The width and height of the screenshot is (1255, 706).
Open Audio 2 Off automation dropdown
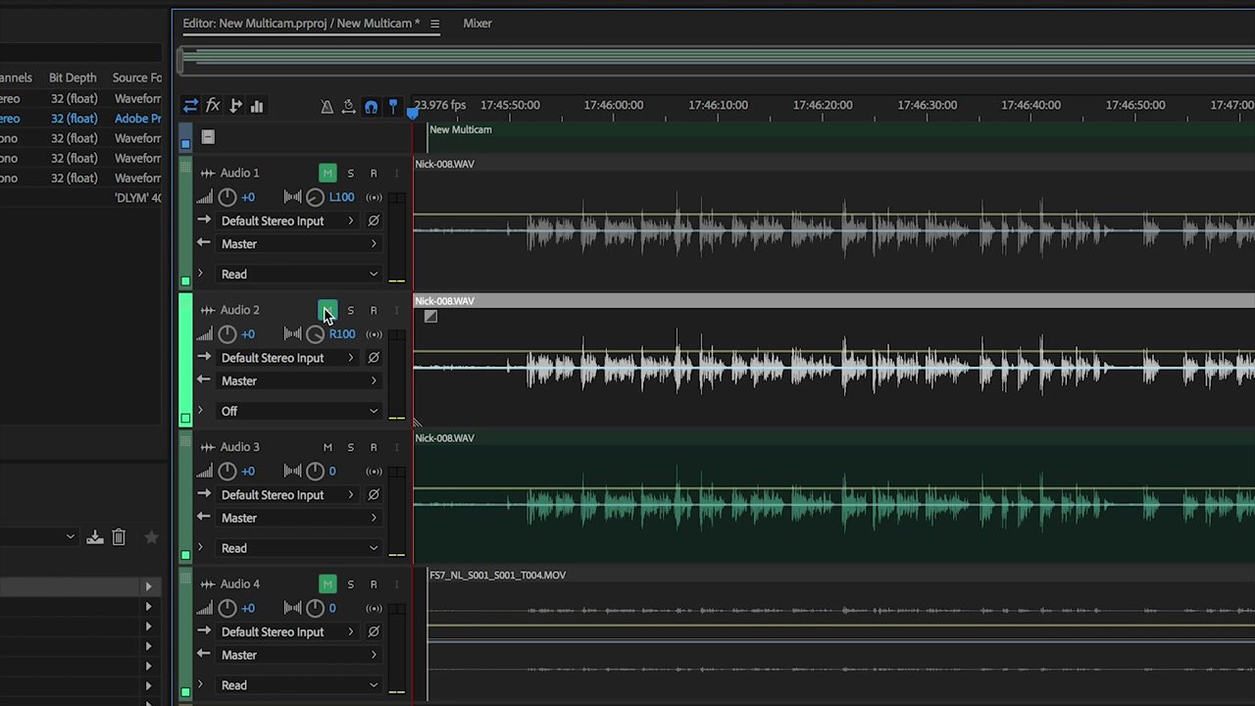point(298,412)
